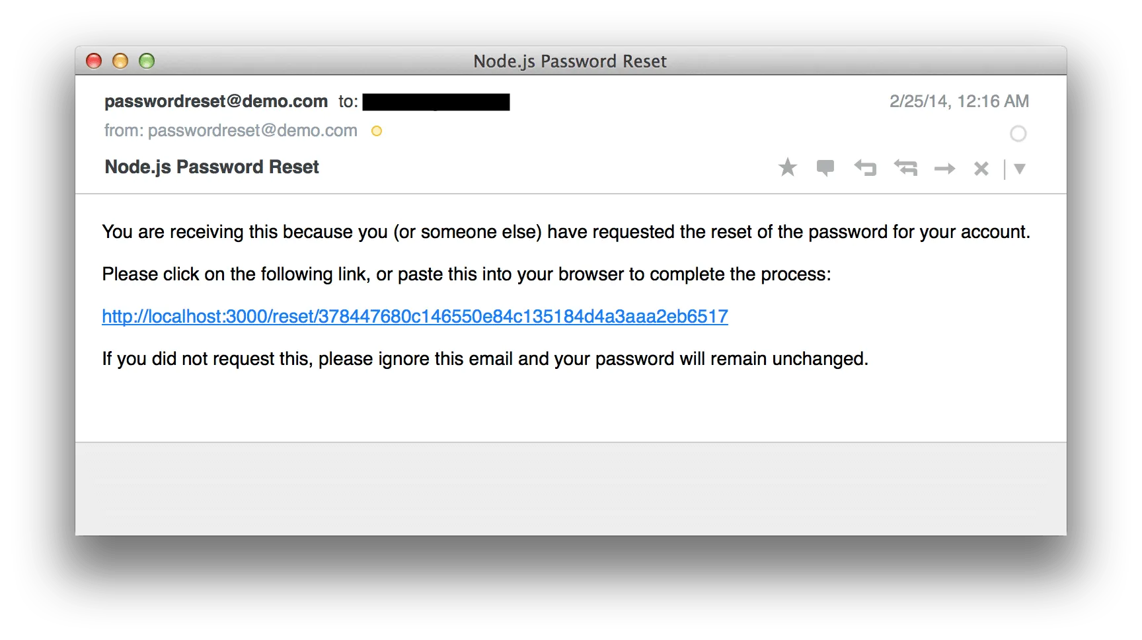
Task: Delete the message with the X icon
Action: 981,169
